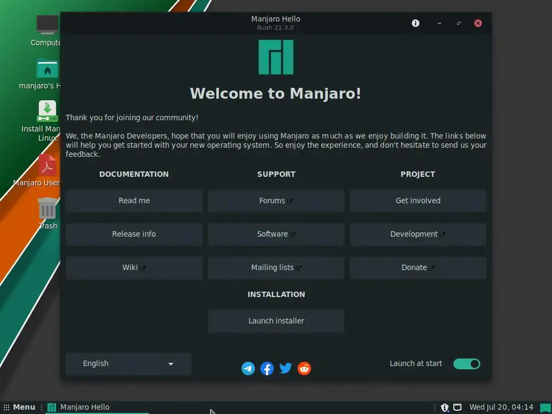Click the clock showing Wed Jul 20, 04:14

[501, 408]
